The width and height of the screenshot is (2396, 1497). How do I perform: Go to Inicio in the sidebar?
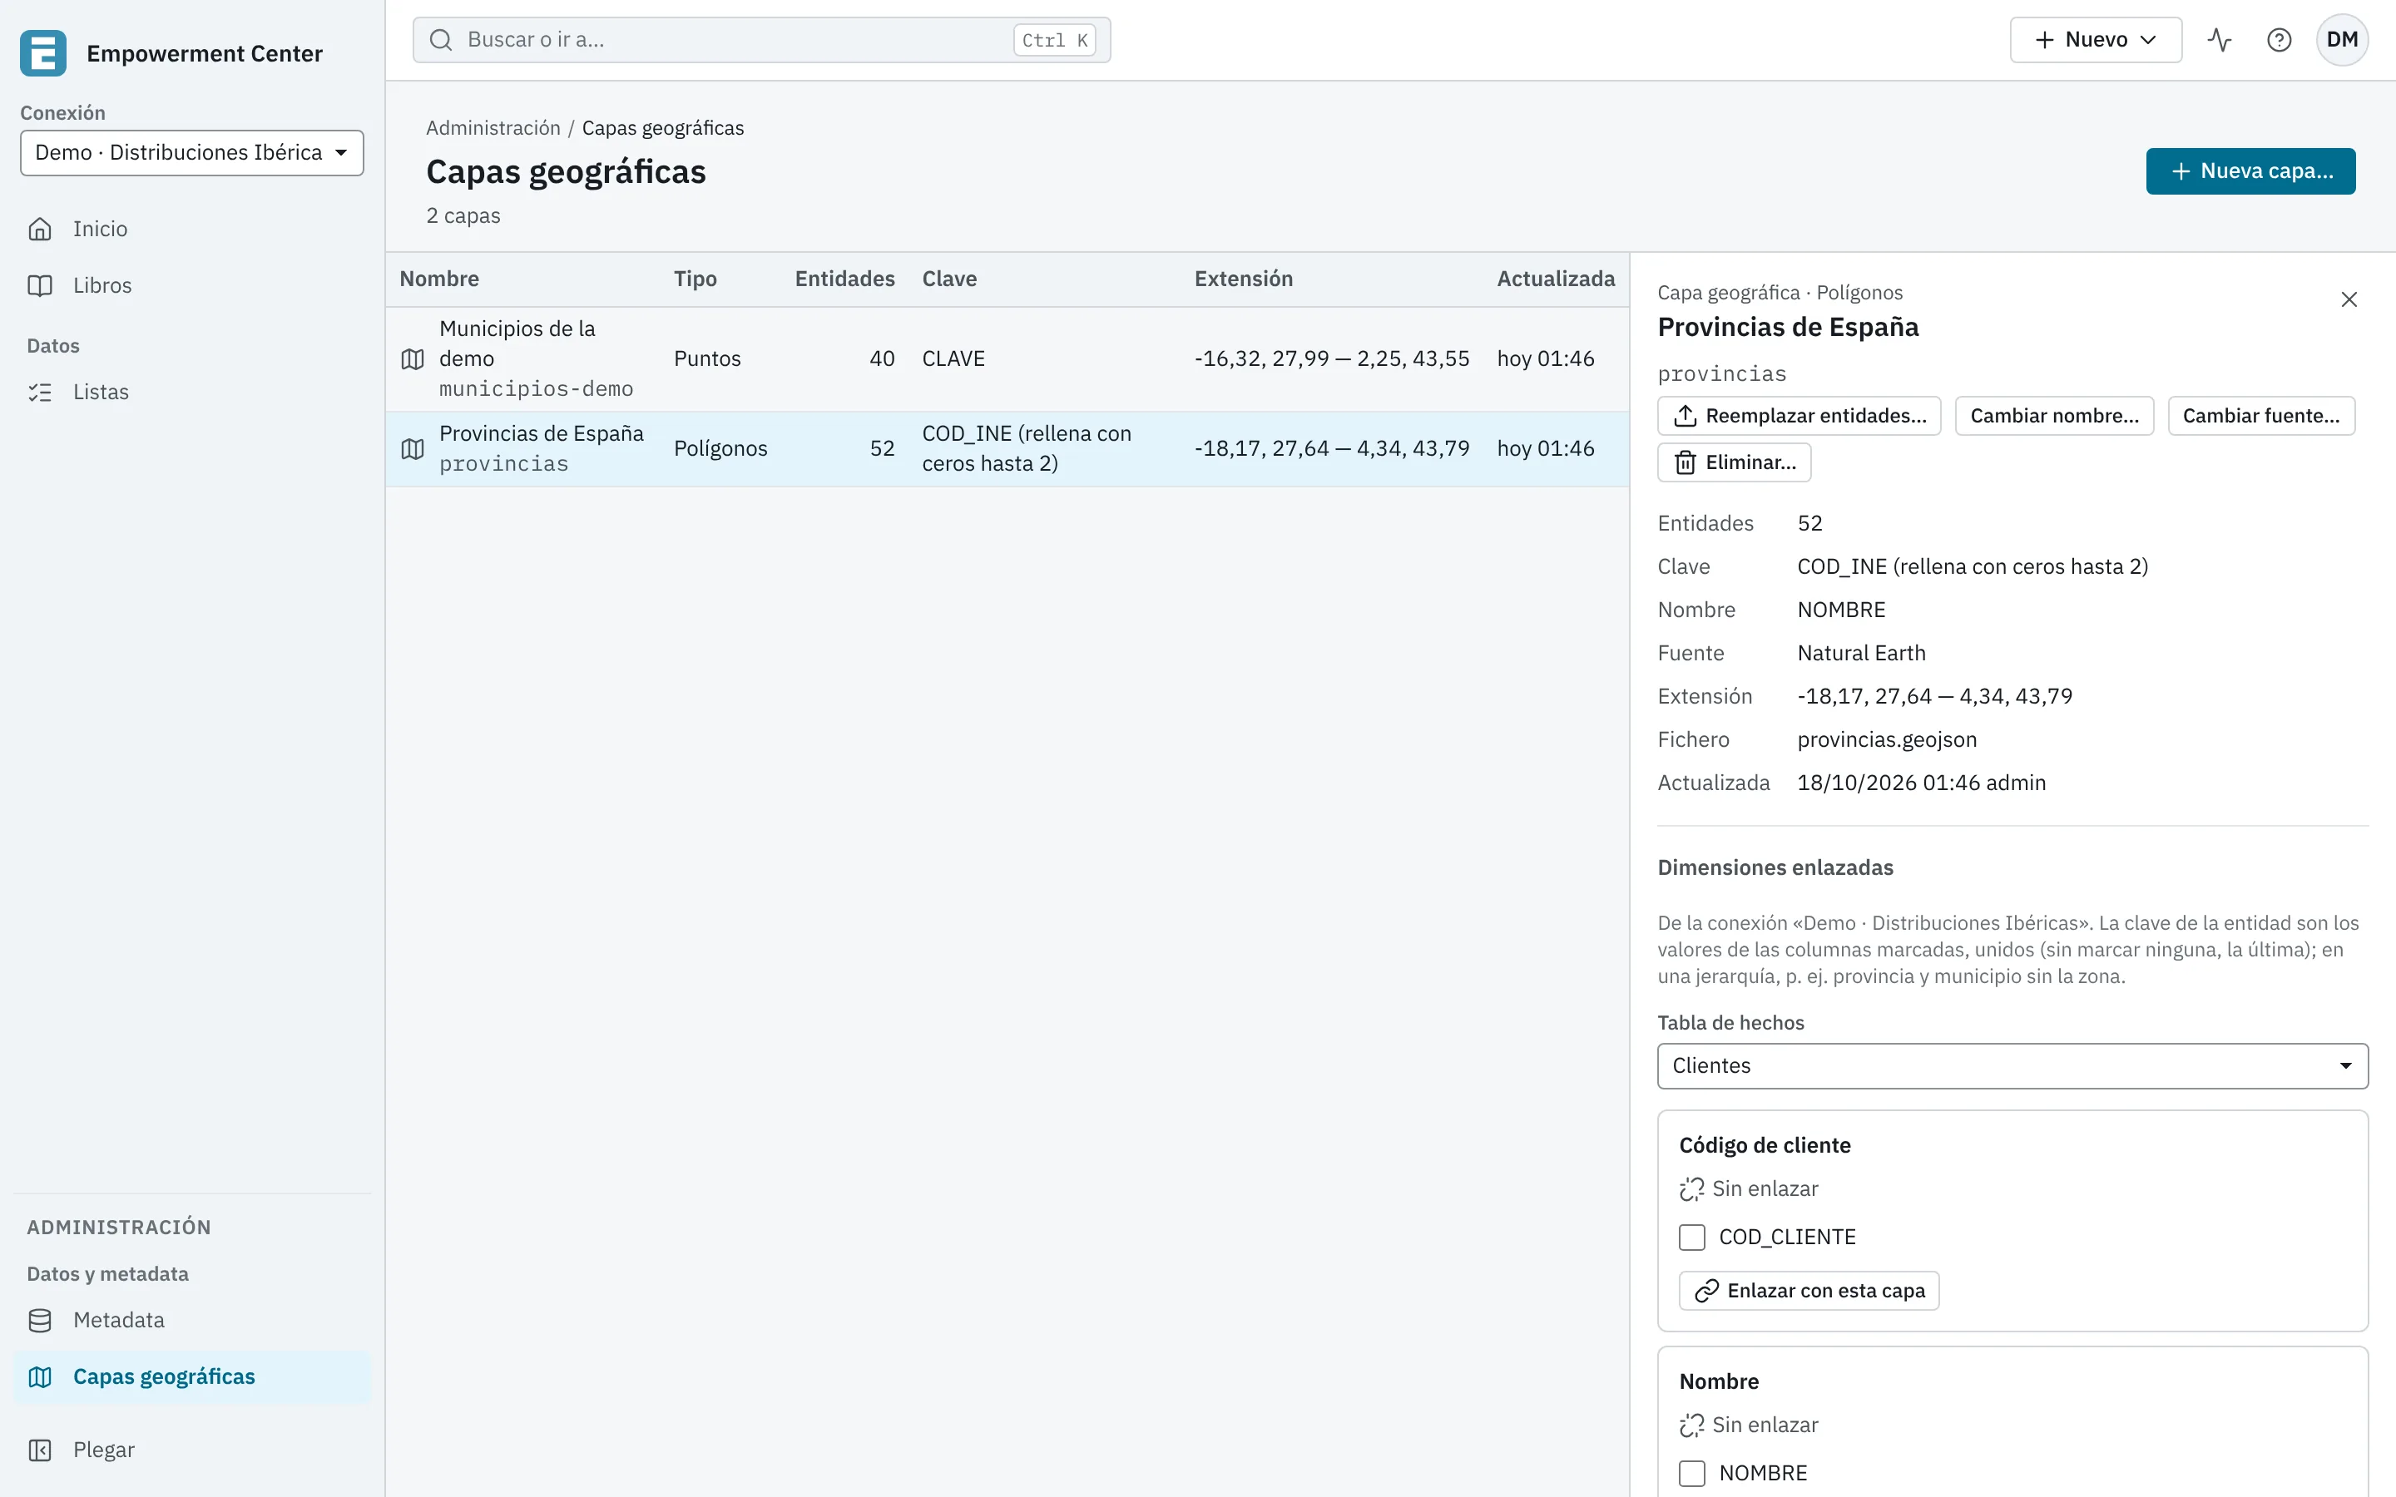click(x=192, y=229)
